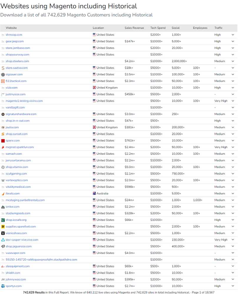Click the dev-casper-vive.vive.com triangle favicon
This screenshot has height=294, width=238.
coord(3,240)
